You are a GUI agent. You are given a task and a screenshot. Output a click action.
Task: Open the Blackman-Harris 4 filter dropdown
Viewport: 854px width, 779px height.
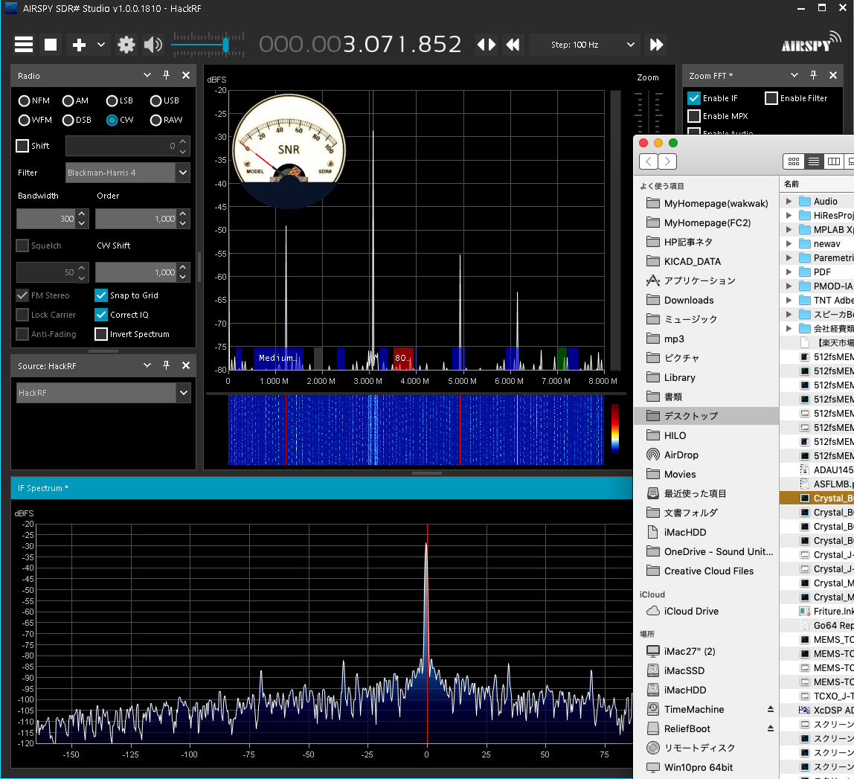point(183,173)
